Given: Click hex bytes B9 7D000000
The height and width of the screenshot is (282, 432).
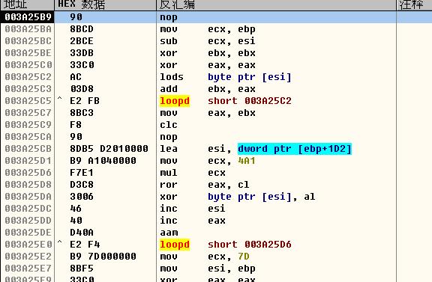Looking at the screenshot, I should point(103,257).
